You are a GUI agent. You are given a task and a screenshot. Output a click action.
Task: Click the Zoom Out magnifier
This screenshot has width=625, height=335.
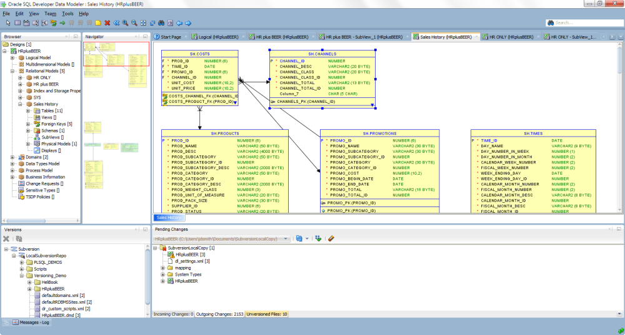click(134, 23)
